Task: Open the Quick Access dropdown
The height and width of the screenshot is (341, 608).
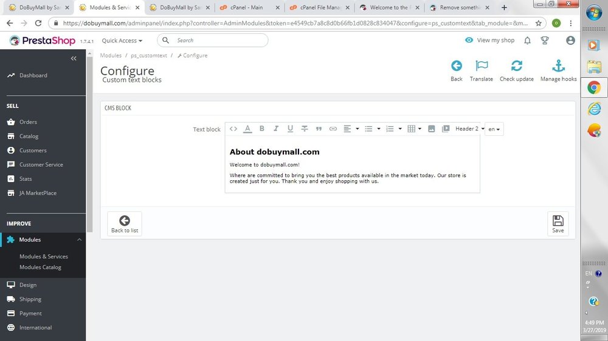Action: point(122,40)
